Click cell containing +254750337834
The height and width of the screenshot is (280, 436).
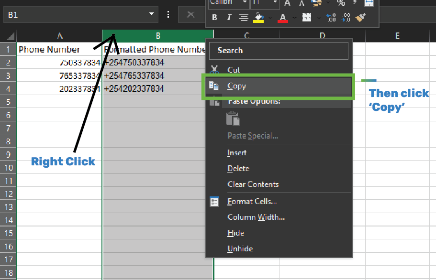pyautogui.click(x=154, y=63)
